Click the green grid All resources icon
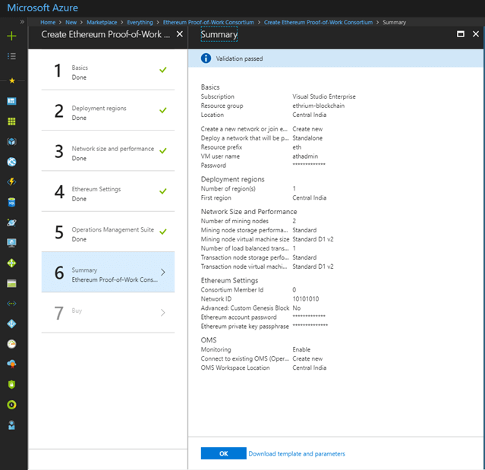Image resolution: width=485 pixels, height=470 pixels. 11,121
